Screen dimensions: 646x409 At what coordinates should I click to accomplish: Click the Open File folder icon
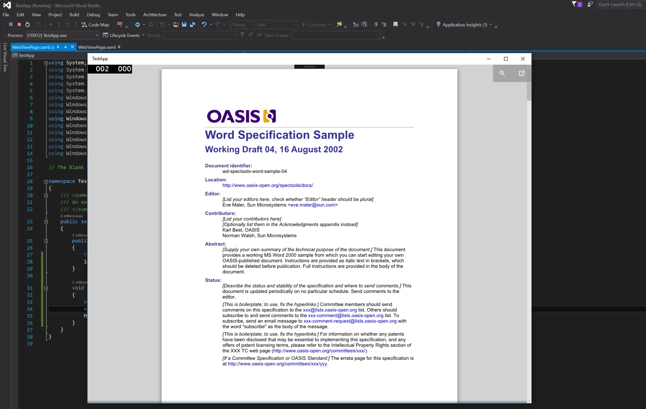176,25
